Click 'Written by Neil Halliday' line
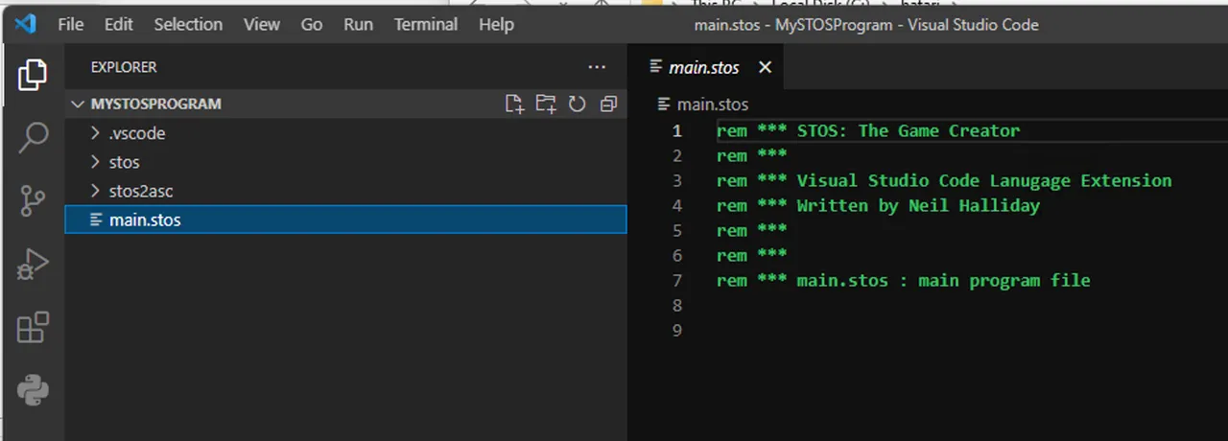Image resolution: width=1228 pixels, height=441 pixels. point(878,205)
